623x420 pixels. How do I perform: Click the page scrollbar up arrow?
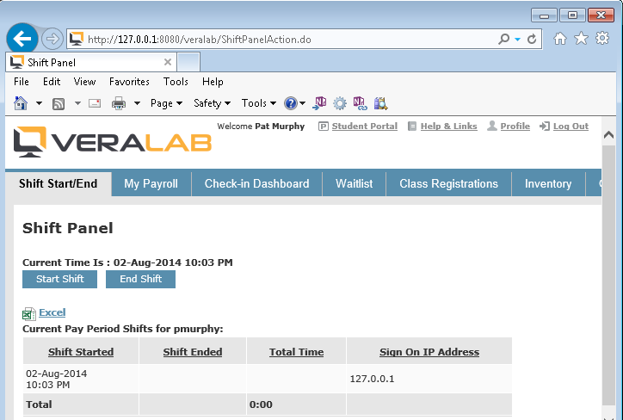tap(608, 135)
